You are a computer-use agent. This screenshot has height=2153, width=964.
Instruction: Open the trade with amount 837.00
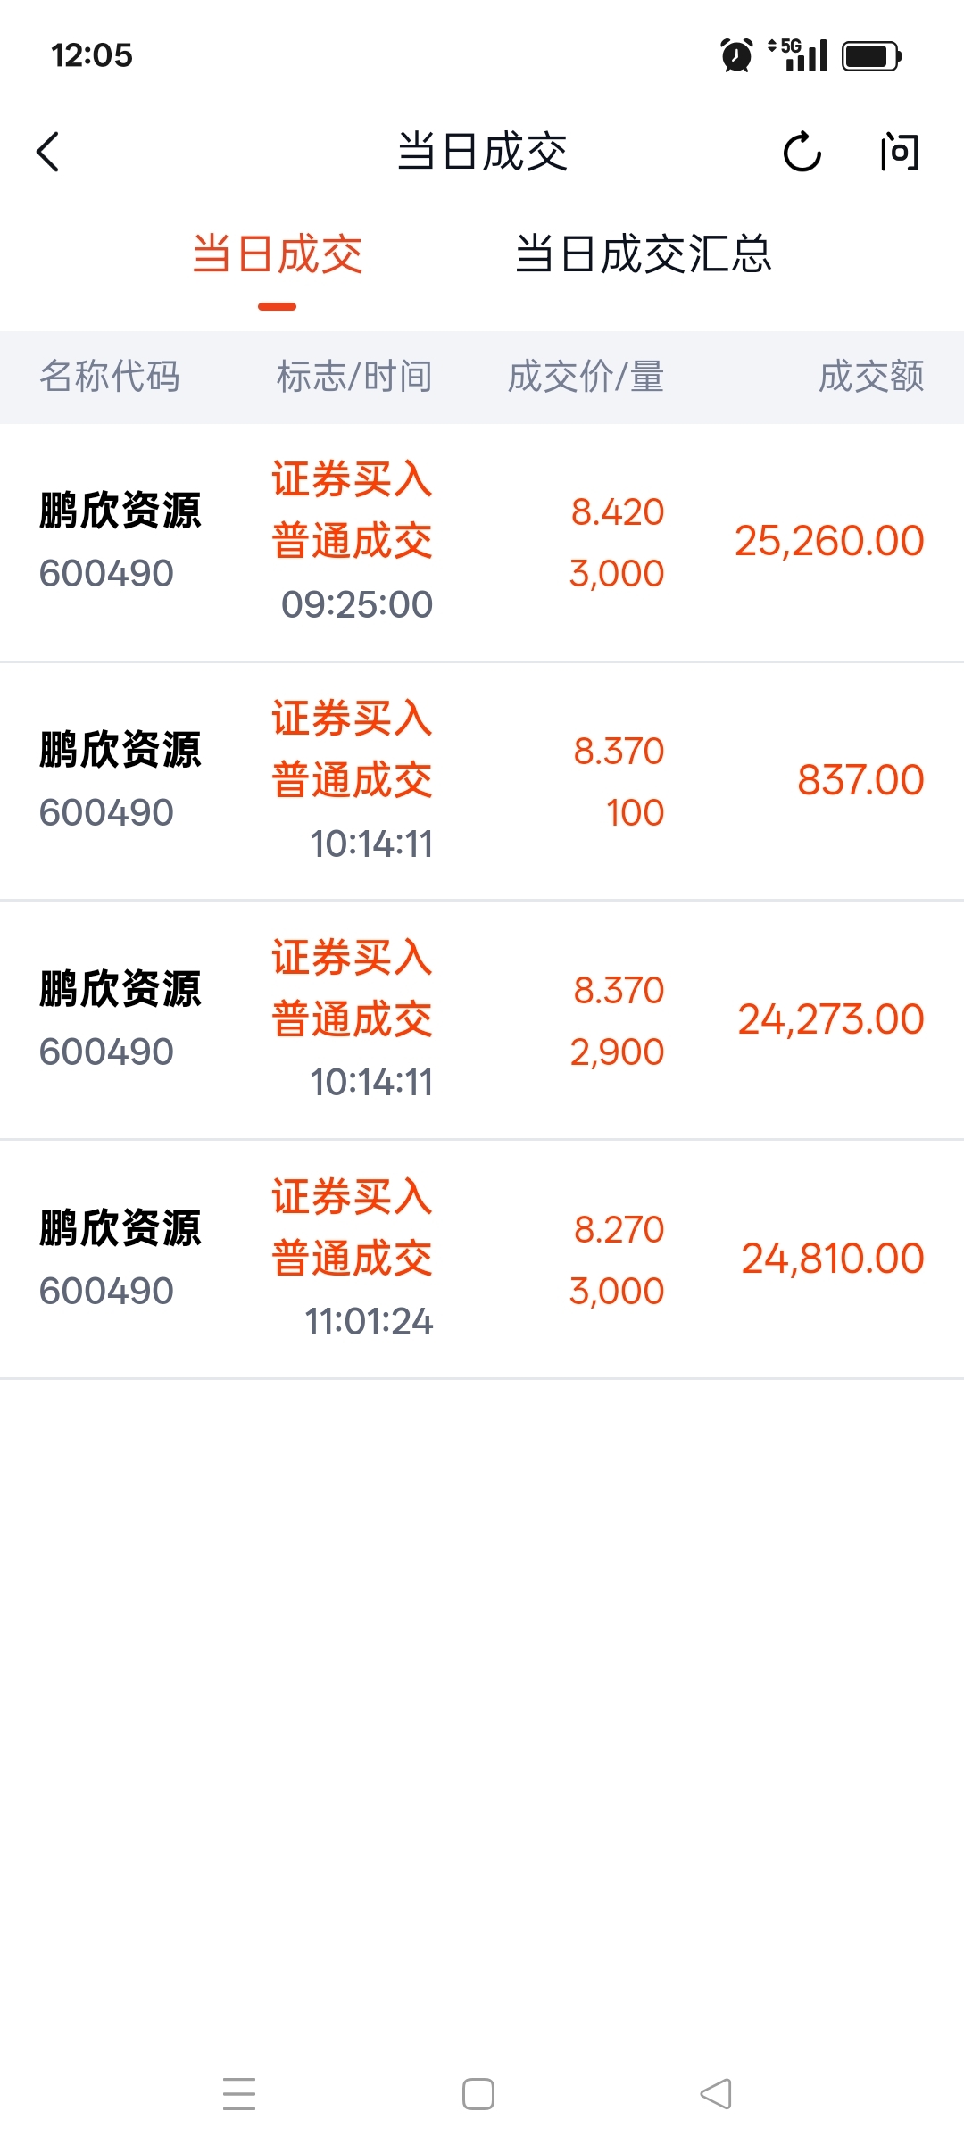click(x=482, y=781)
